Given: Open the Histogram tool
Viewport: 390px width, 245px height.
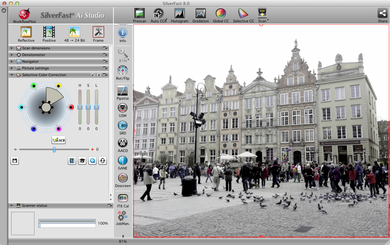Looking at the screenshot, I should point(179,14).
